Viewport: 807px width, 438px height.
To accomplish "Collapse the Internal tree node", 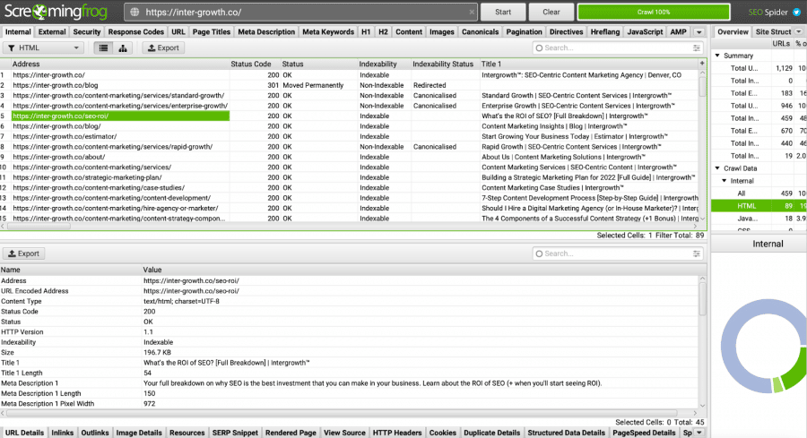I will pyautogui.click(x=725, y=181).
